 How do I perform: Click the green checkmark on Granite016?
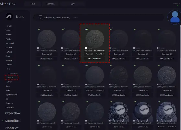111,101
